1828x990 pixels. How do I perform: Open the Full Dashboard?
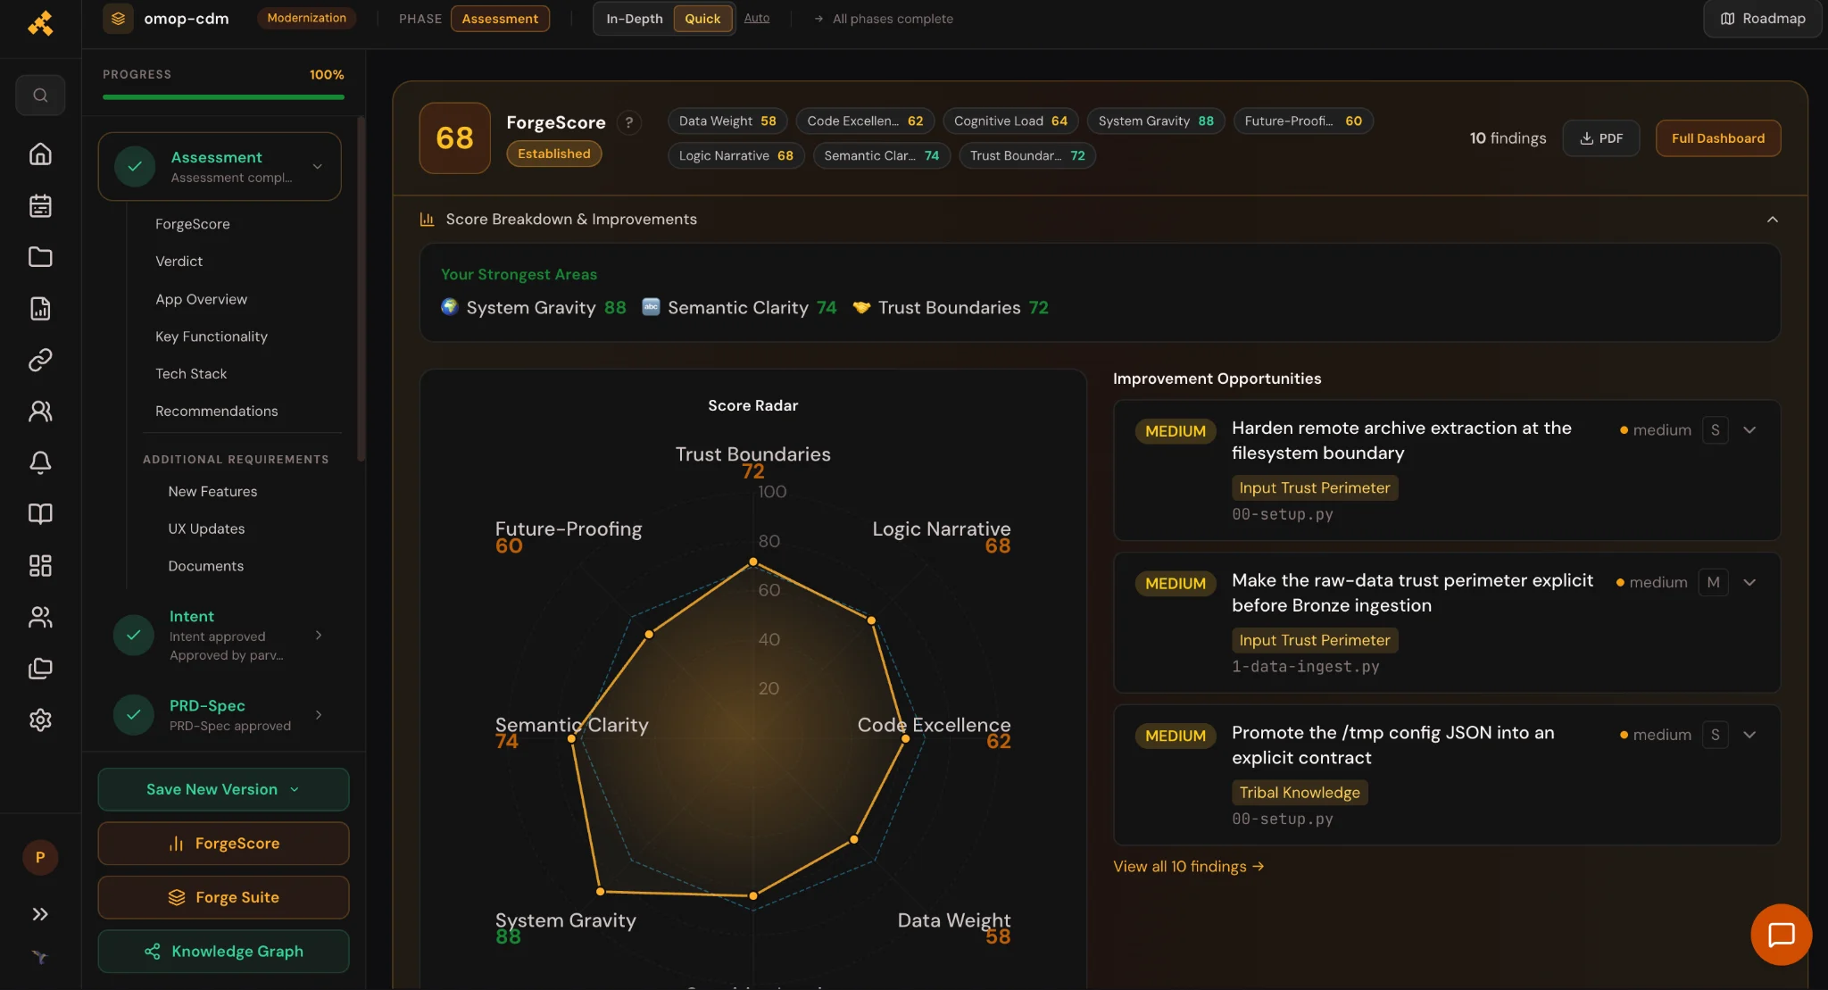pos(1717,138)
